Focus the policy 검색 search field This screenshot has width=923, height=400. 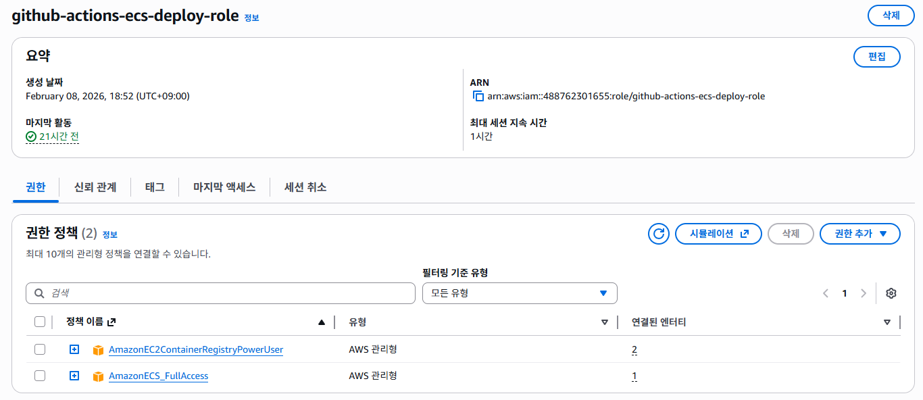pyautogui.click(x=220, y=293)
